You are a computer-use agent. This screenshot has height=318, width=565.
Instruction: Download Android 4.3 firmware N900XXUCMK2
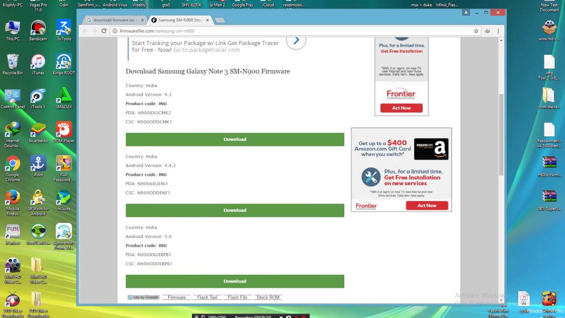coord(235,139)
